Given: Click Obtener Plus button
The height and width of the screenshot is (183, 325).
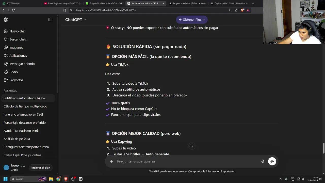Looking at the screenshot, I should (190, 20).
